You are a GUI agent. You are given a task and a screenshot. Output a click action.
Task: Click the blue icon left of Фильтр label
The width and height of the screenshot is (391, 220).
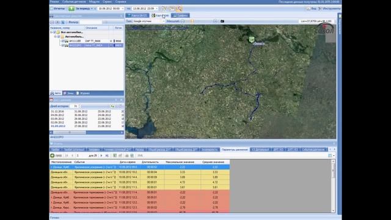(x=63, y=22)
